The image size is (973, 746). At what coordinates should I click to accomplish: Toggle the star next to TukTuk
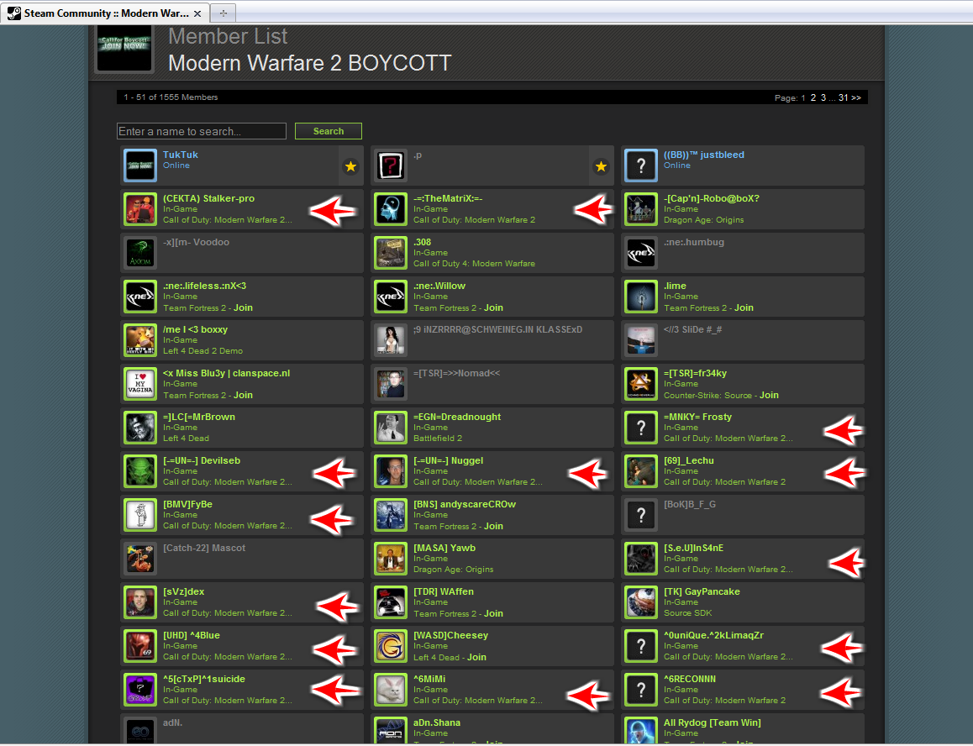(350, 166)
